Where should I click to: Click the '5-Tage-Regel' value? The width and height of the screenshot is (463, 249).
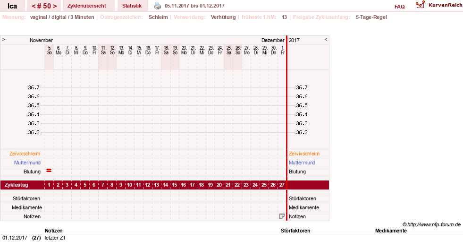[x=371, y=17]
